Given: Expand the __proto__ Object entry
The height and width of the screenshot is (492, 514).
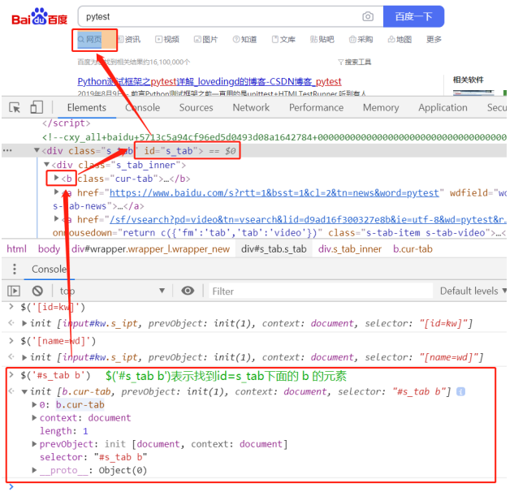Looking at the screenshot, I should click(34, 470).
